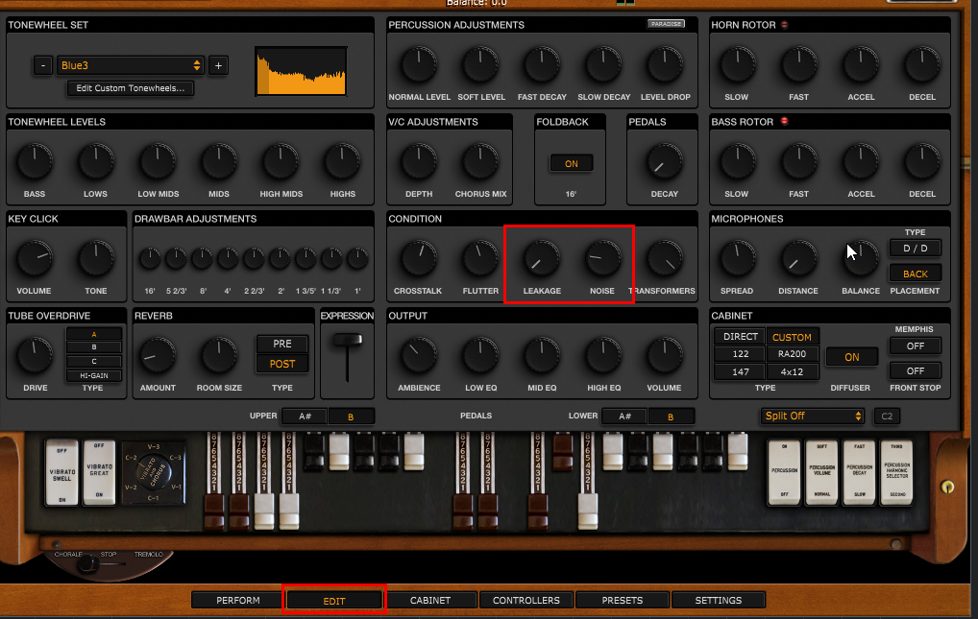Click the minus tonewheel set button
This screenshot has width=978, height=619.
click(x=42, y=65)
